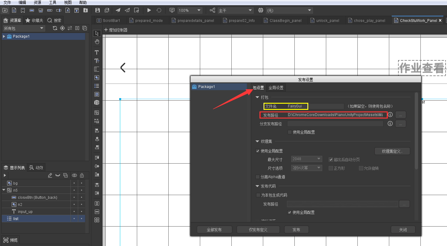447x246 pixels.
Task: Click the Save toolbar icon
Action: coord(97,10)
